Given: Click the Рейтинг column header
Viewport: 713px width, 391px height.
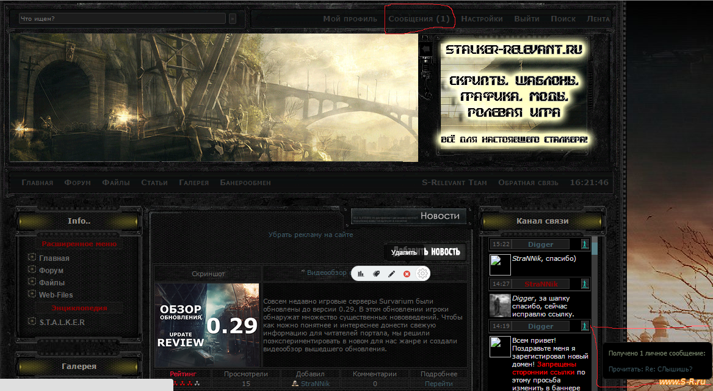Looking at the screenshot, I should coord(183,374).
